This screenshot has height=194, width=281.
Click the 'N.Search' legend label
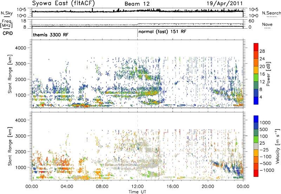pos(271,13)
